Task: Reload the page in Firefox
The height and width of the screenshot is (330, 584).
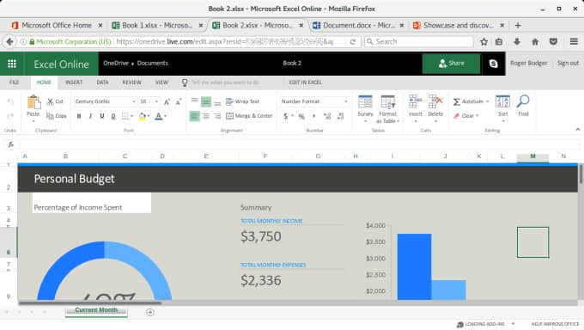Action: click(x=353, y=42)
